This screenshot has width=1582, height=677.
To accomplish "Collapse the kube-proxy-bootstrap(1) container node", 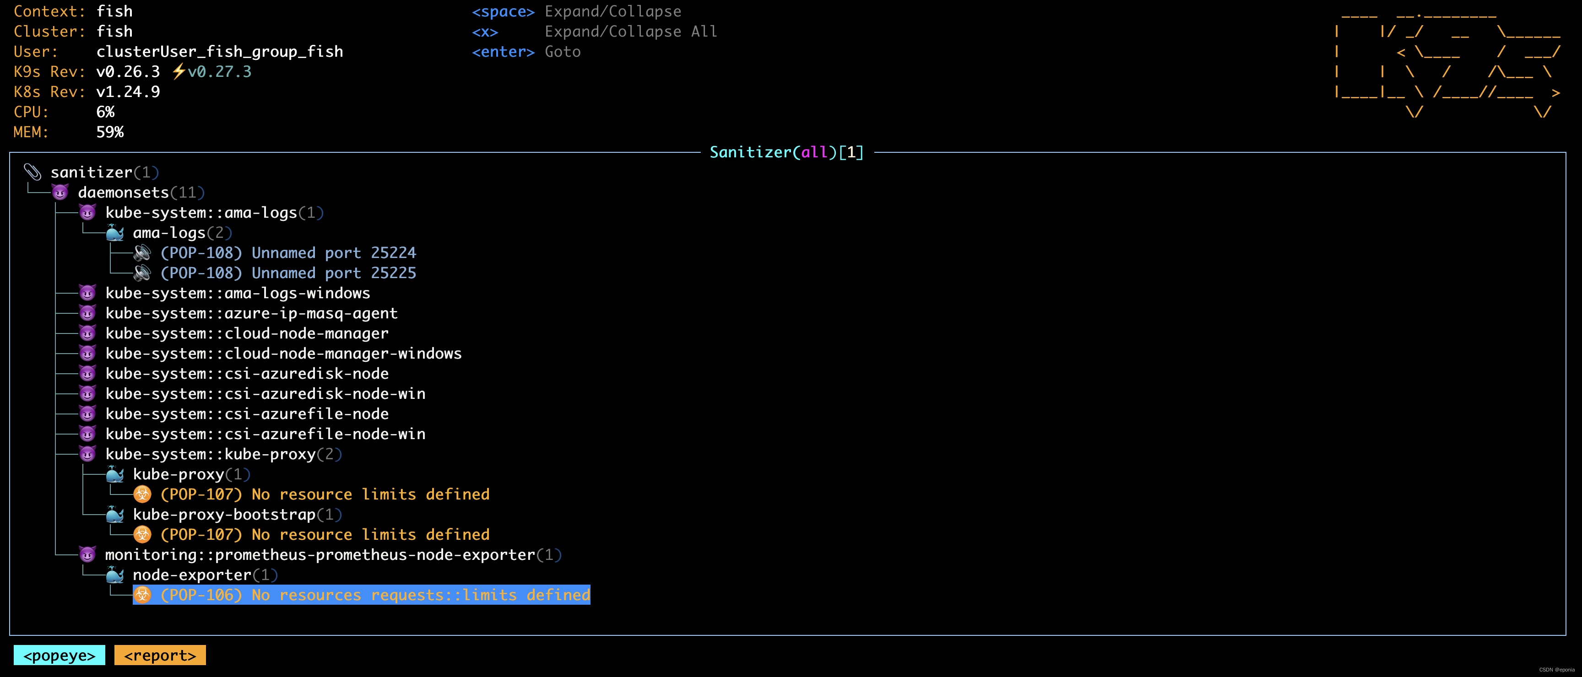I will [237, 514].
